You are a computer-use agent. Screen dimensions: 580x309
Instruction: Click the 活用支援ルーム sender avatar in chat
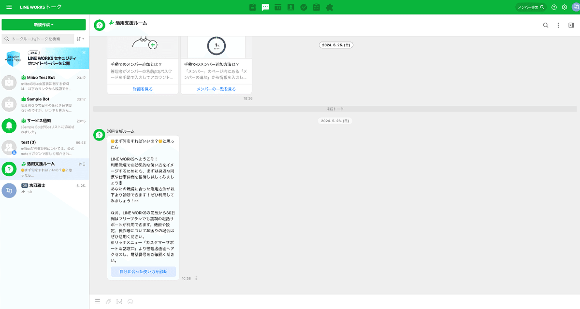[x=99, y=135]
